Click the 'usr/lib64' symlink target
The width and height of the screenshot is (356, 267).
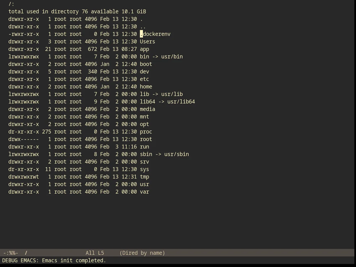pos(181,102)
